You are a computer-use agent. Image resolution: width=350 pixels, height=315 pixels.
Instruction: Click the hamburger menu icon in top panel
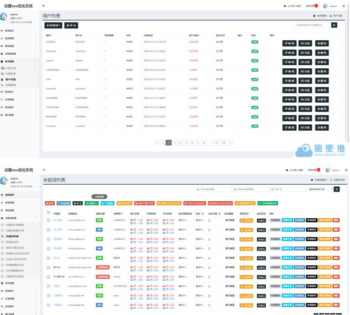tap(43, 6)
